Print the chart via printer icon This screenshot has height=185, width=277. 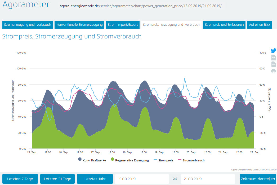coord(274,71)
